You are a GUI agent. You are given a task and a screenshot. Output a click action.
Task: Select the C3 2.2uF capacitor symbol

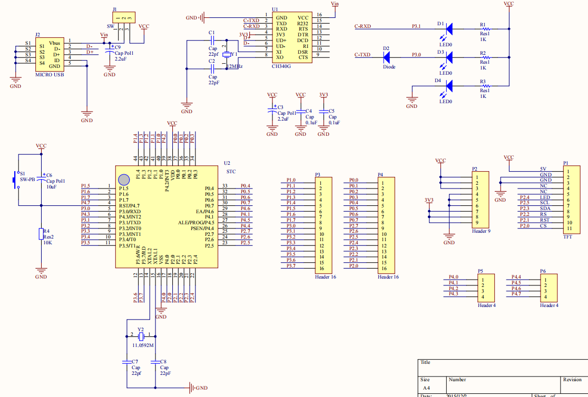click(272, 110)
